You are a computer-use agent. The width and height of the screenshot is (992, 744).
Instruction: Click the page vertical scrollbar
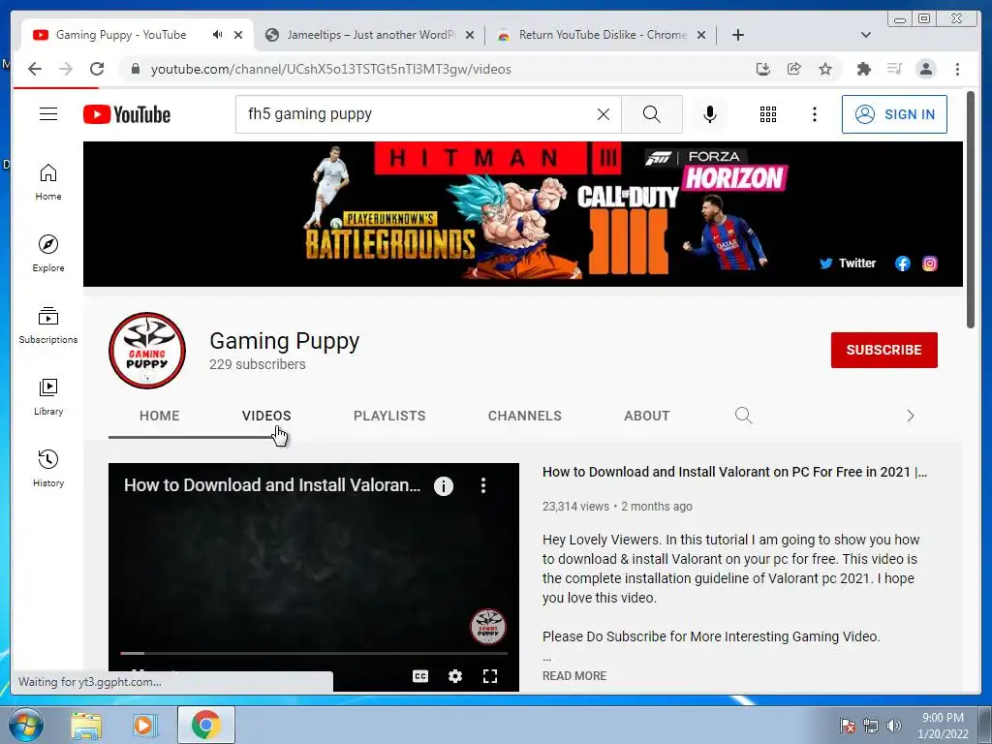[971, 210]
